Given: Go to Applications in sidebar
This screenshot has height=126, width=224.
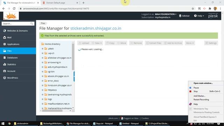Looking at the screenshot, I should click(18, 44).
